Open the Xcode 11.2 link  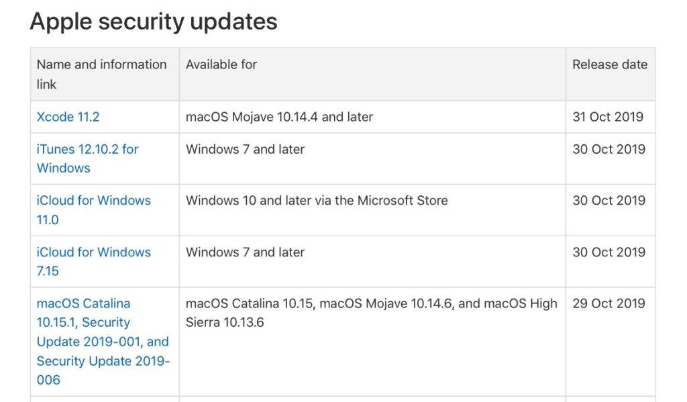coord(68,117)
